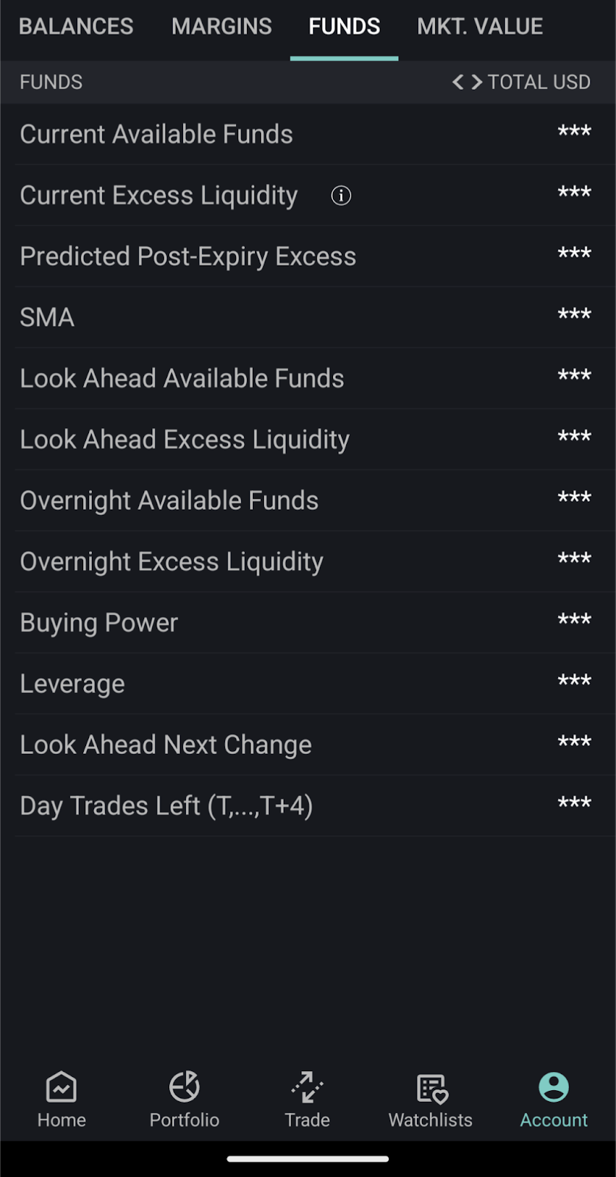Tap the left chevron beside TOTAL USD

pyautogui.click(x=458, y=82)
